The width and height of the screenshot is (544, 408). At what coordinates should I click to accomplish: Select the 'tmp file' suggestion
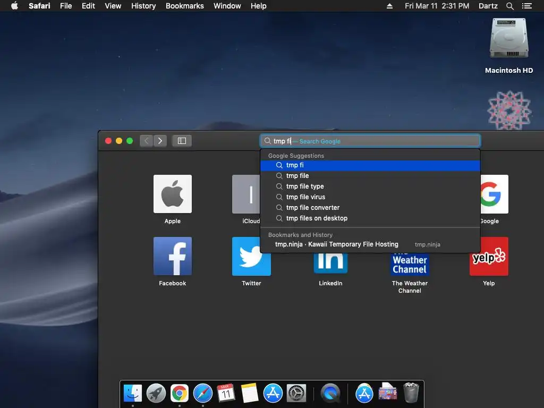[370, 176]
